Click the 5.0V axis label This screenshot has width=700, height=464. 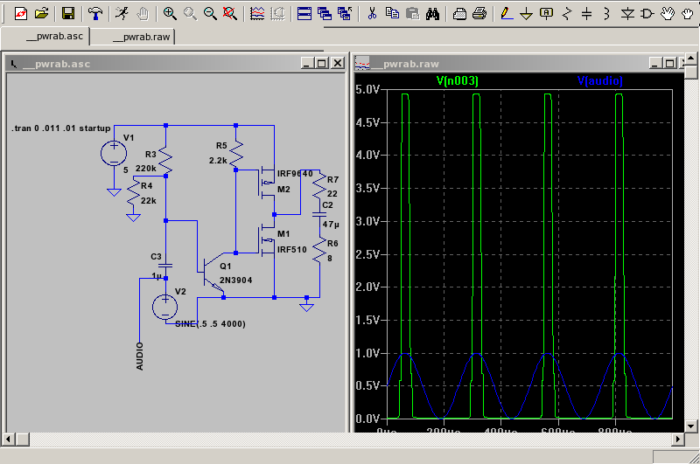point(367,90)
